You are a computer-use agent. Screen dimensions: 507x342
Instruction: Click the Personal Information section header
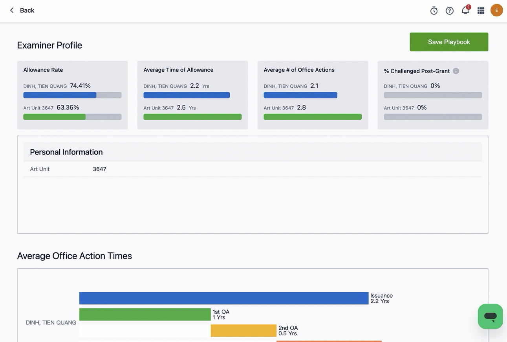[x=66, y=152]
